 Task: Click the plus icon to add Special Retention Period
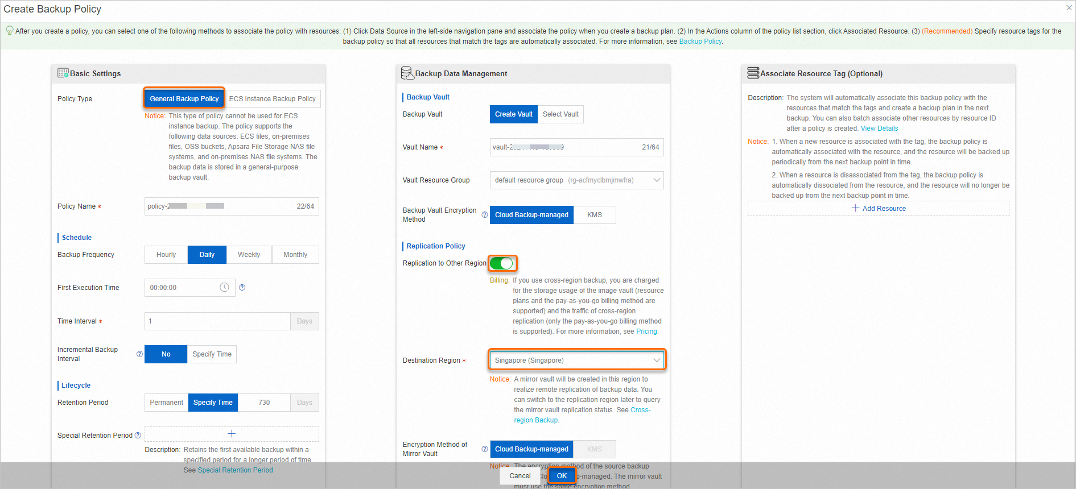coord(232,434)
